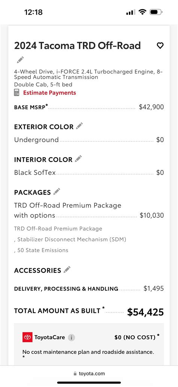178x387 pixels.
Task: Tap the heart favorite icon
Action: click(160, 46)
